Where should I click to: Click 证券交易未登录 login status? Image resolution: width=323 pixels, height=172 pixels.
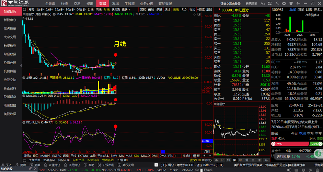[x=231, y=3]
